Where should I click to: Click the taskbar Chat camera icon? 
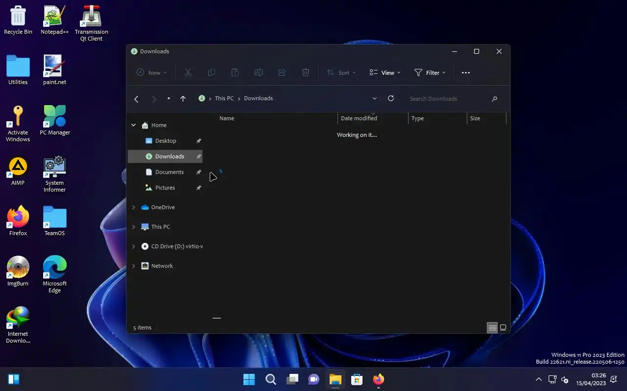coord(314,379)
